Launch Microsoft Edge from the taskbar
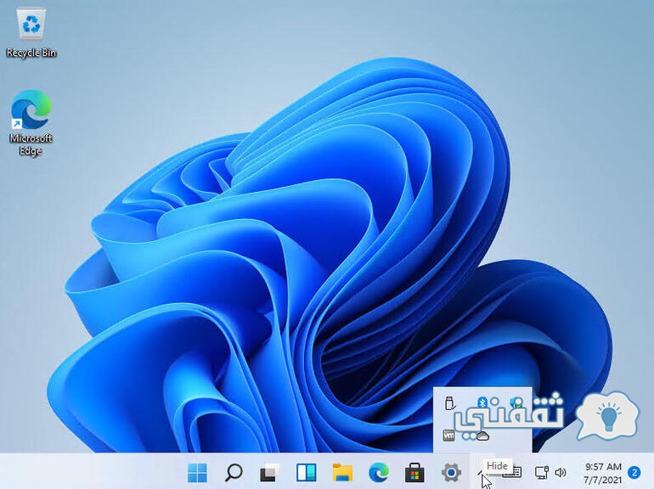Screen dimensions: 654x489 [379, 472]
